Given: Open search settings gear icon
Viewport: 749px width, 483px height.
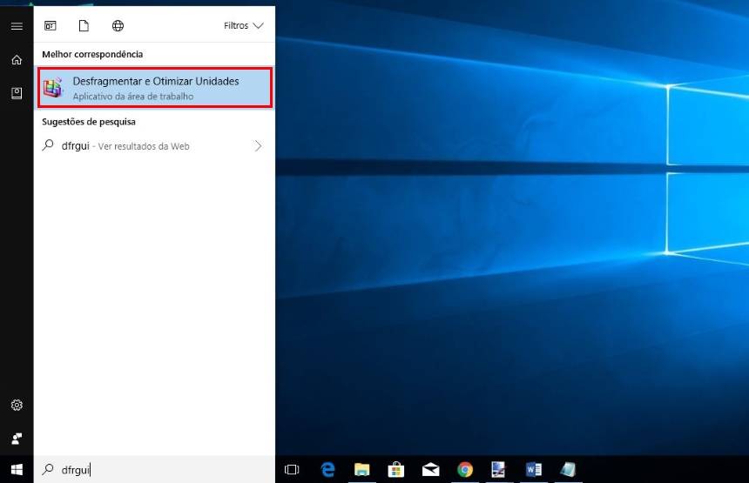Looking at the screenshot, I should click(16, 406).
